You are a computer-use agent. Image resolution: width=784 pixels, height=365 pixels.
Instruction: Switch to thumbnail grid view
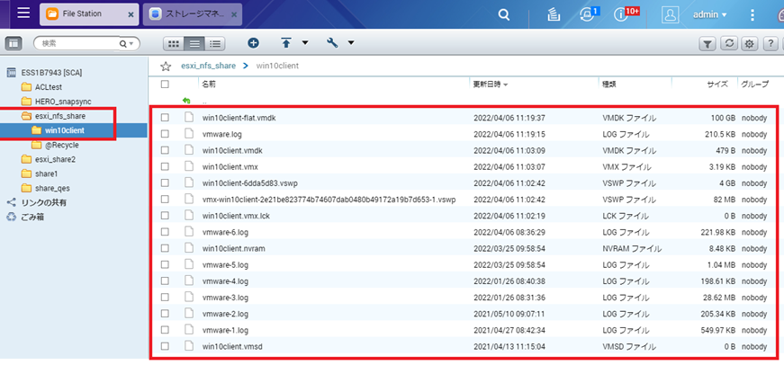coord(174,43)
